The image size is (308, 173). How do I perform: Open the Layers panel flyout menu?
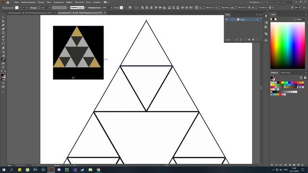(x=261, y=15)
